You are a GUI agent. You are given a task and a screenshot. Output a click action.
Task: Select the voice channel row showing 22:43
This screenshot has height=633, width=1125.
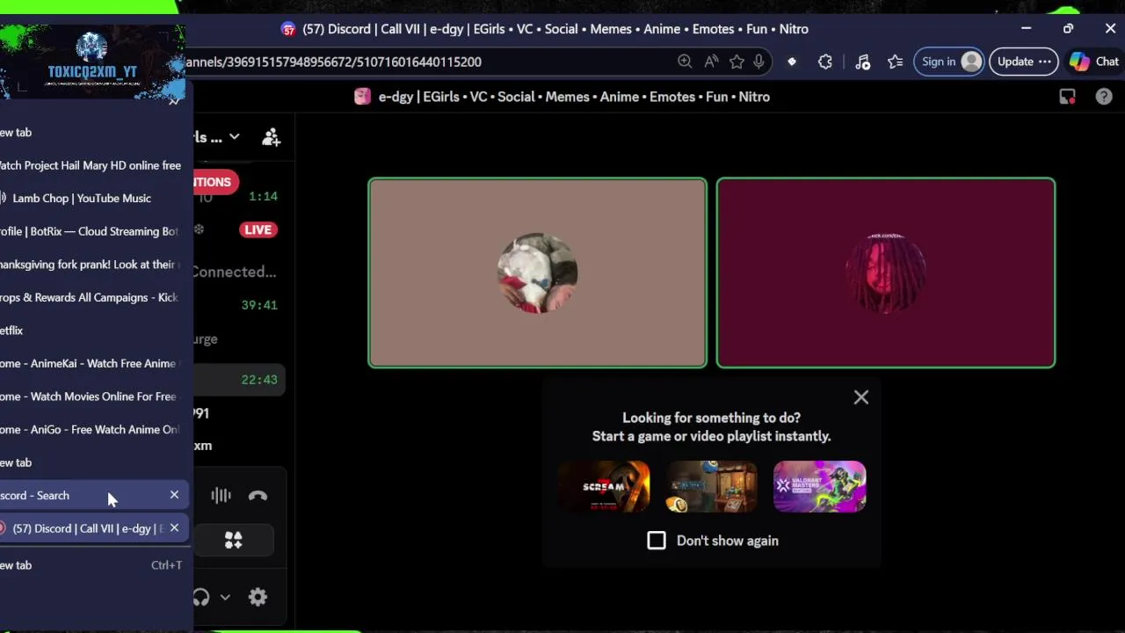pyautogui.click(x=239, y=380)
